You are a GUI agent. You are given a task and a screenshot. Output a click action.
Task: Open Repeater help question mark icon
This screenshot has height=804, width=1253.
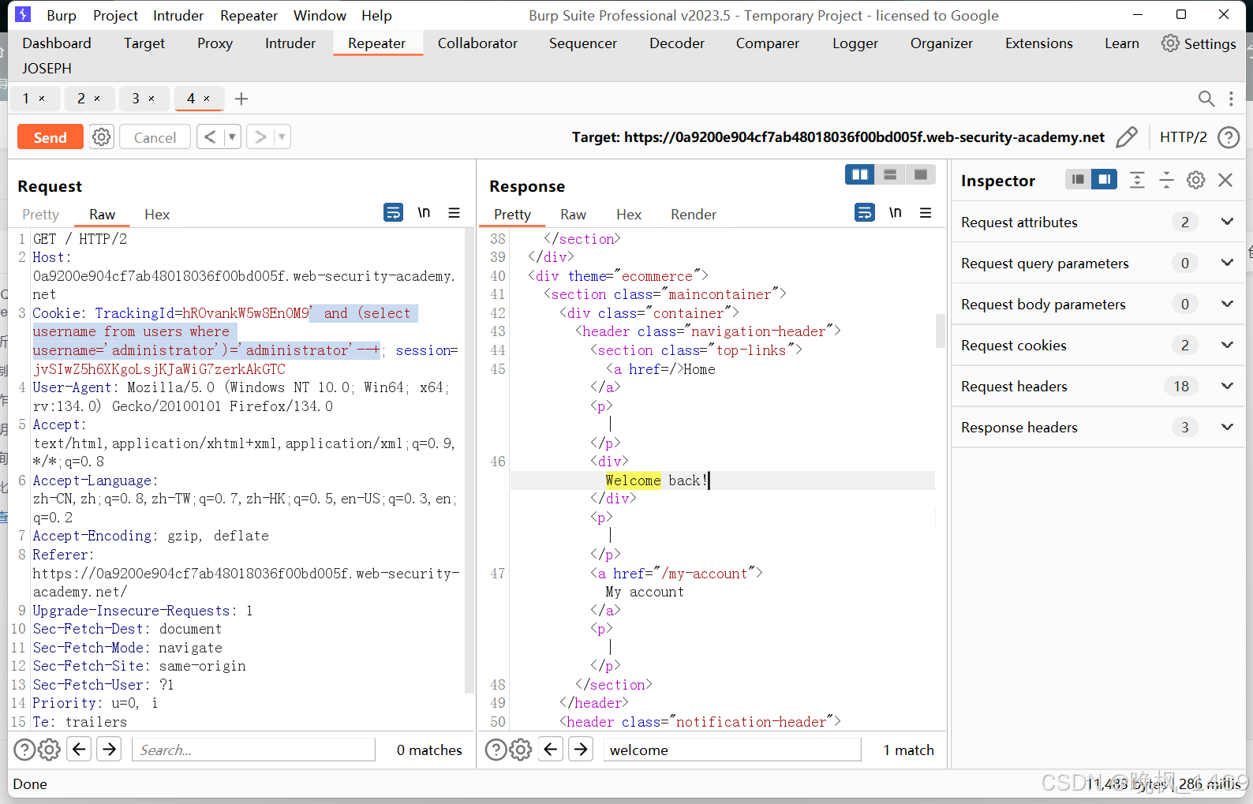(x=1229, y=137)
